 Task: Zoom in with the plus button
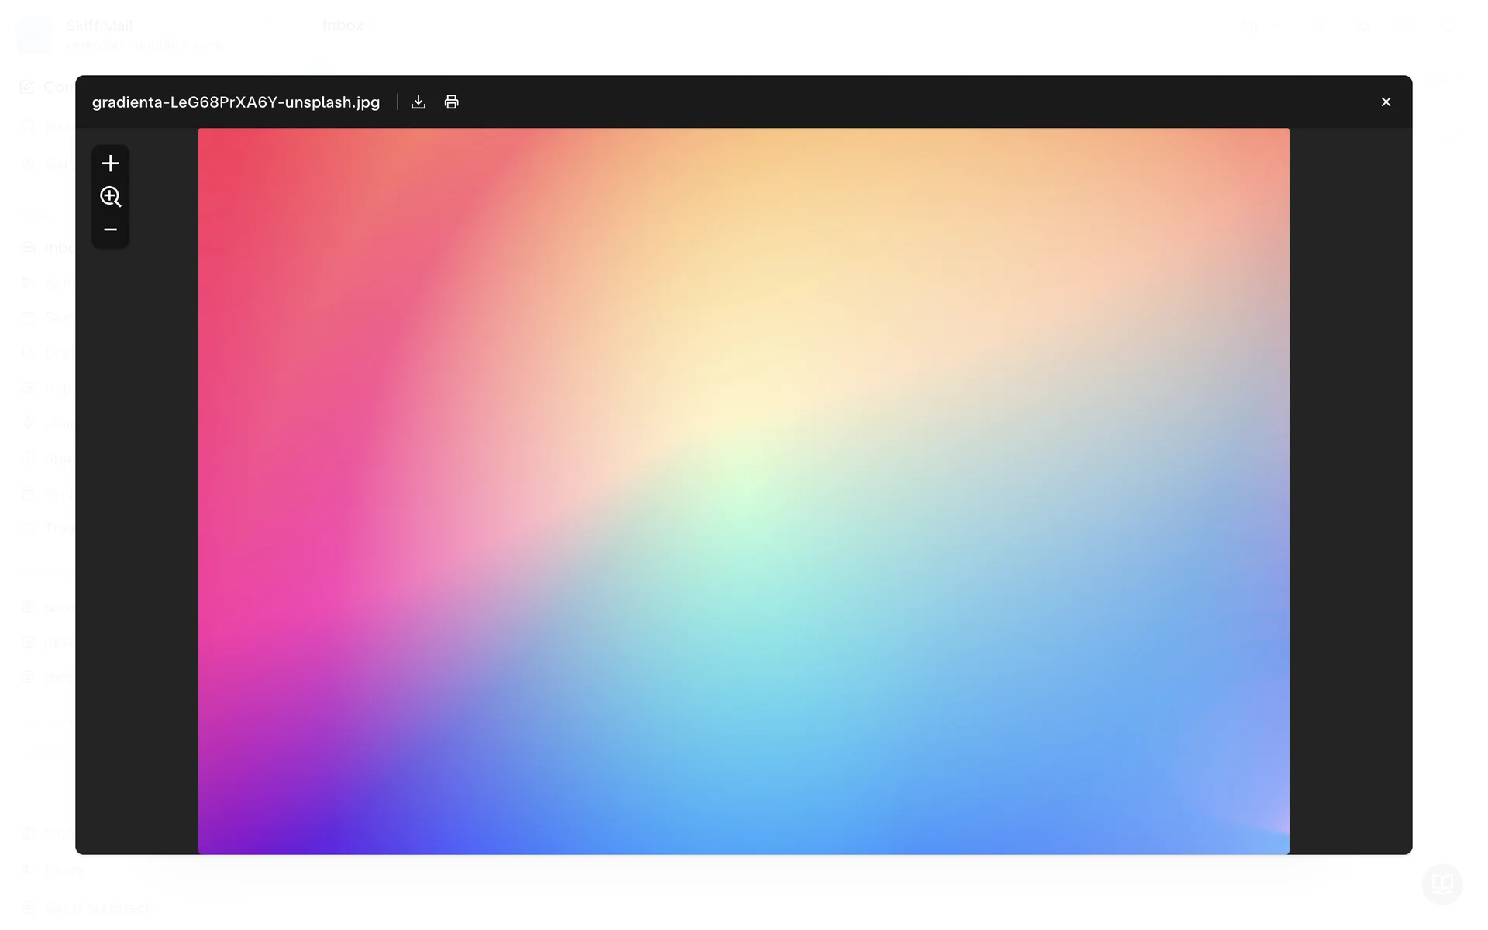110,164
